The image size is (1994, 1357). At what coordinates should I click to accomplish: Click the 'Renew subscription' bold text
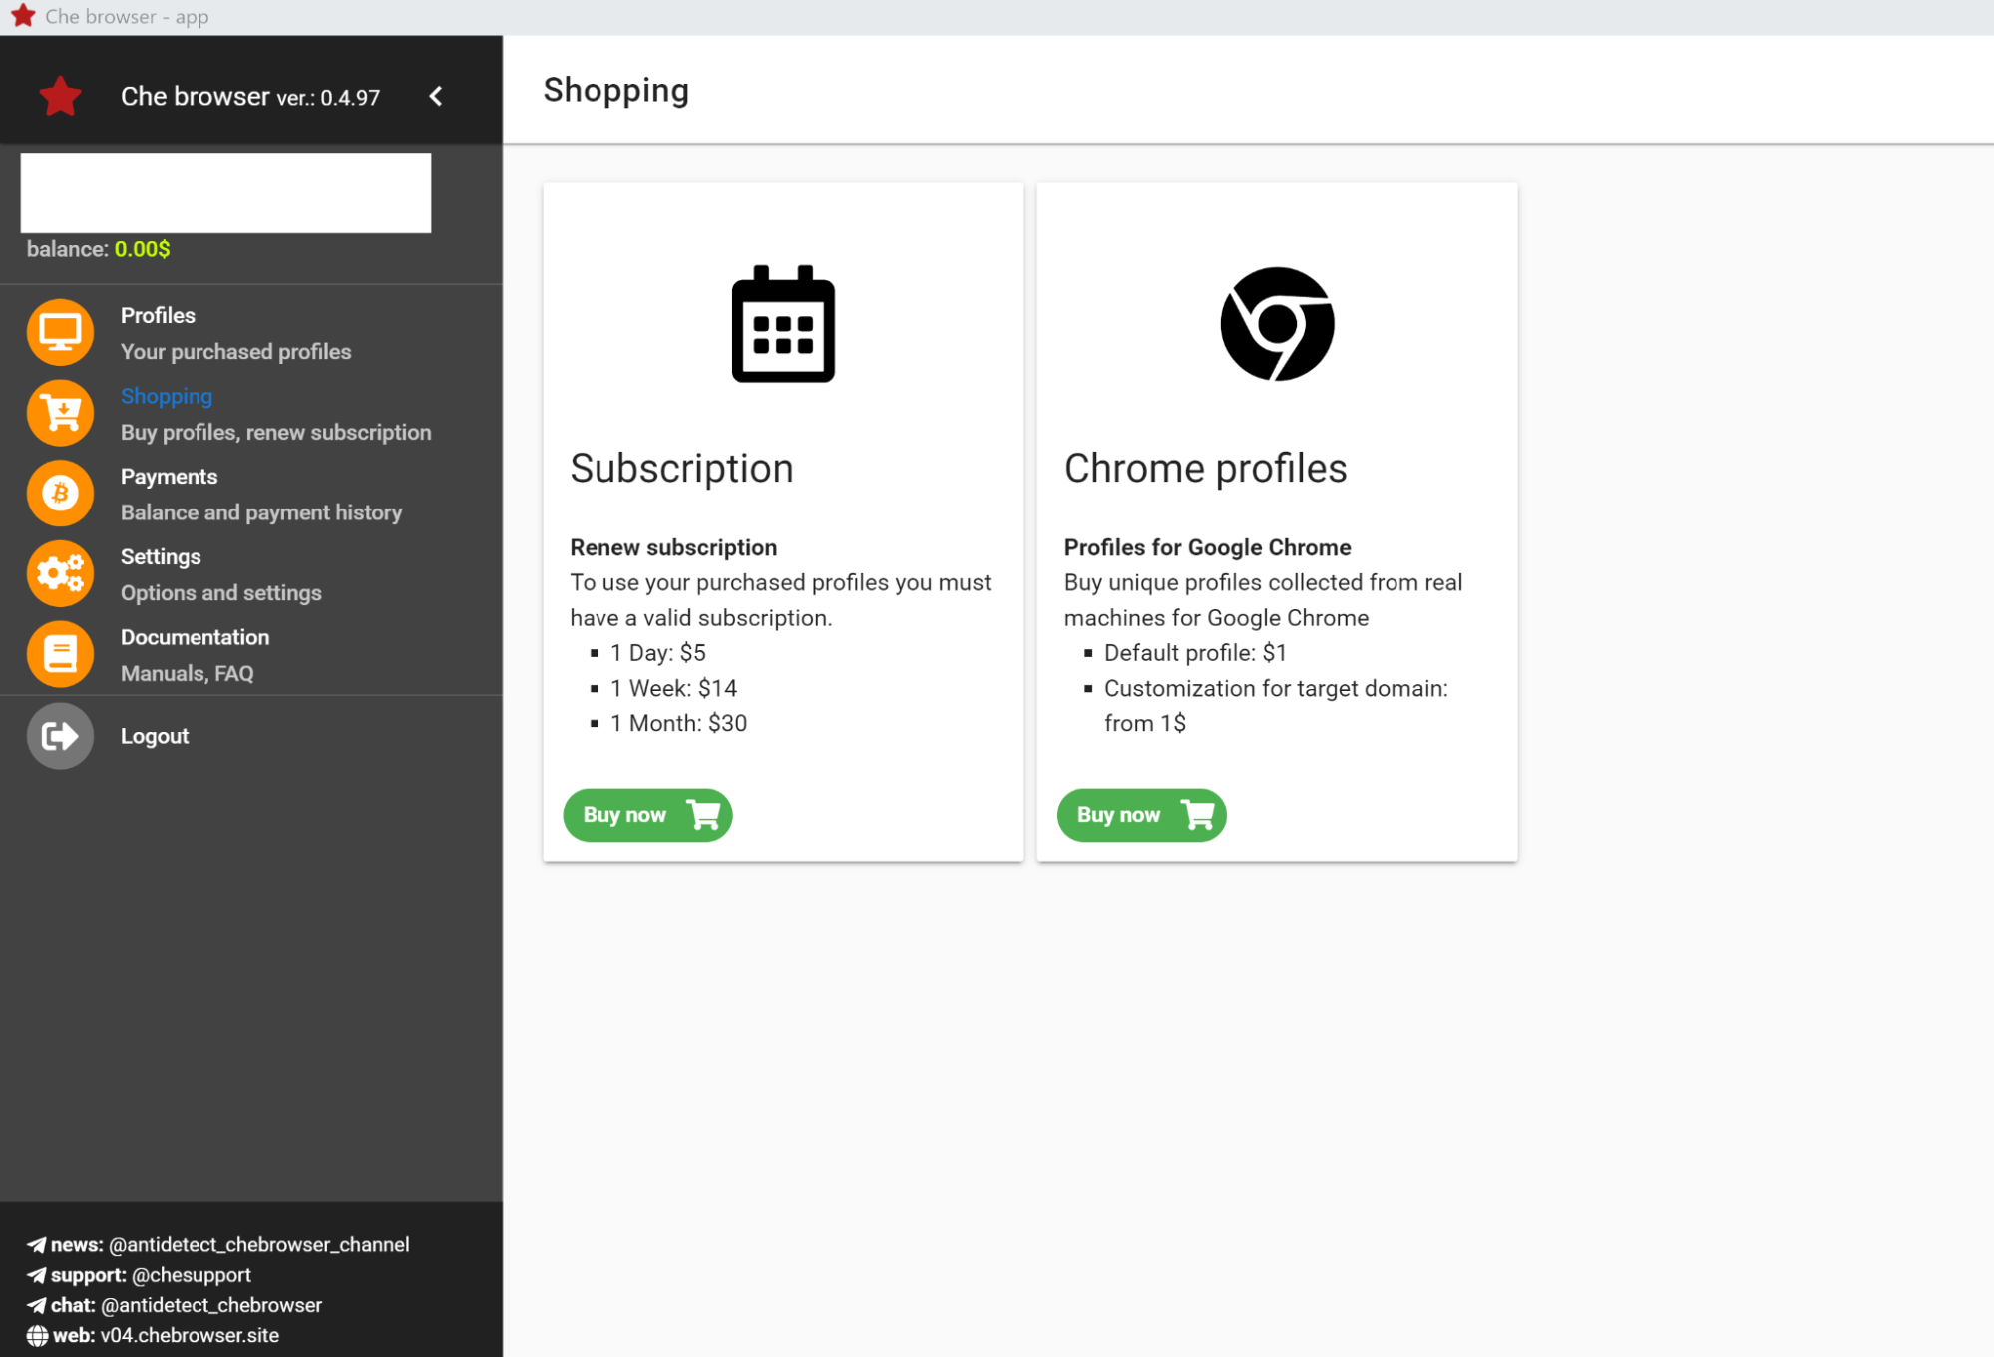click(x=673, y=547)
